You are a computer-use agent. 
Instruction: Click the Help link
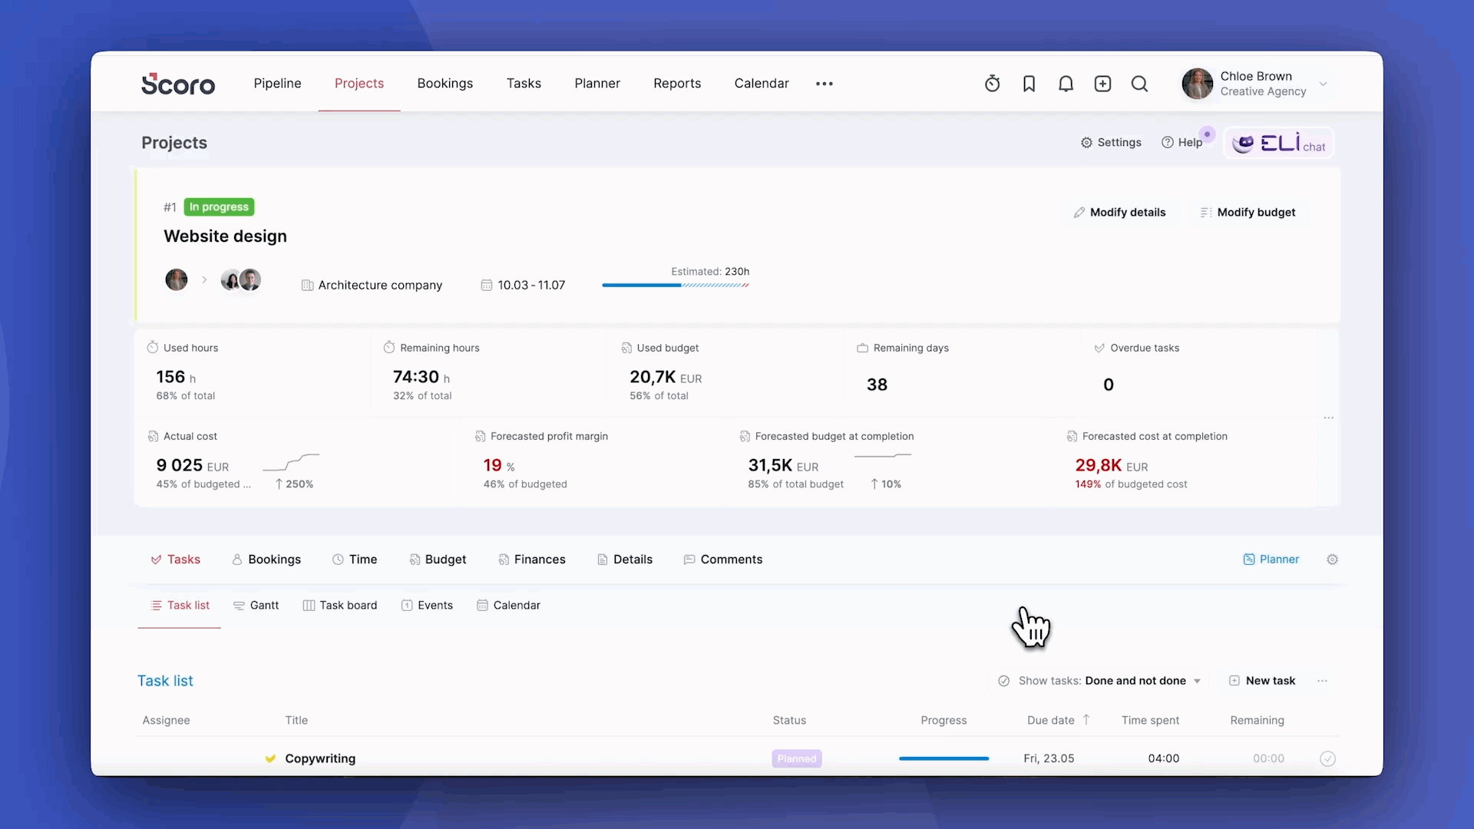pos(1182,142)
